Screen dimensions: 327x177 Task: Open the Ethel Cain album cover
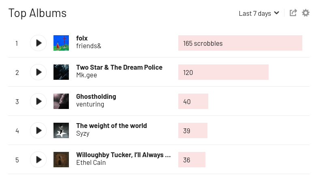click(61, 160)
